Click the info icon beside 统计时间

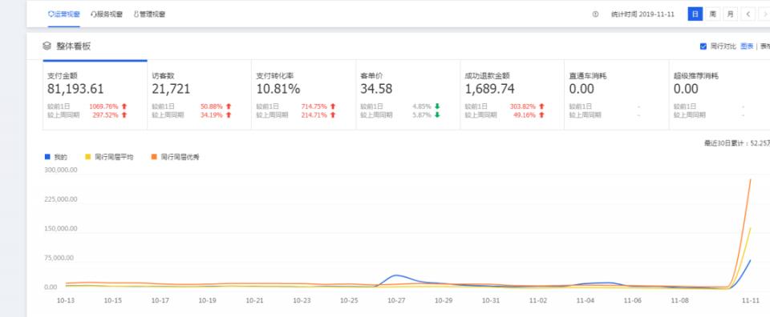pyautogui.click(x=595, y=14)
